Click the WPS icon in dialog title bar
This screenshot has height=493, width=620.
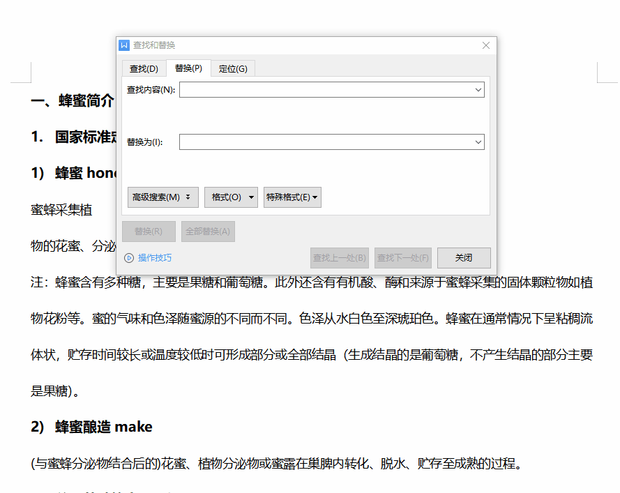(124, 45)
